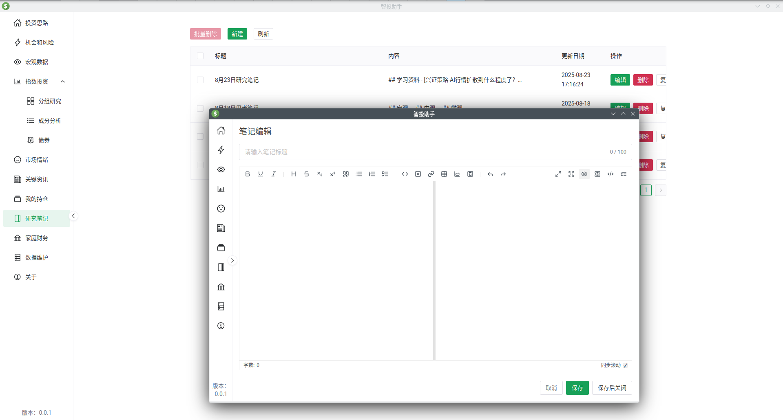
Task: Click bar chart icon in dialog sidebar
Action: [221, 189]
